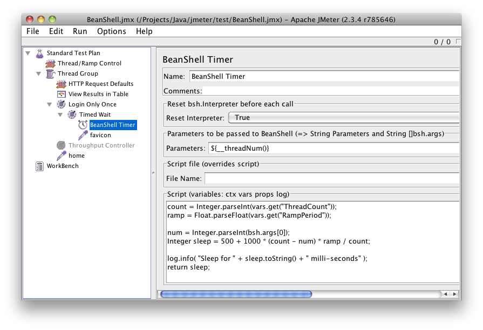Viewport: 483px width, 330px height.
Task: Open the Help menu
Action: pyautogui.click(x=144, y=31)
